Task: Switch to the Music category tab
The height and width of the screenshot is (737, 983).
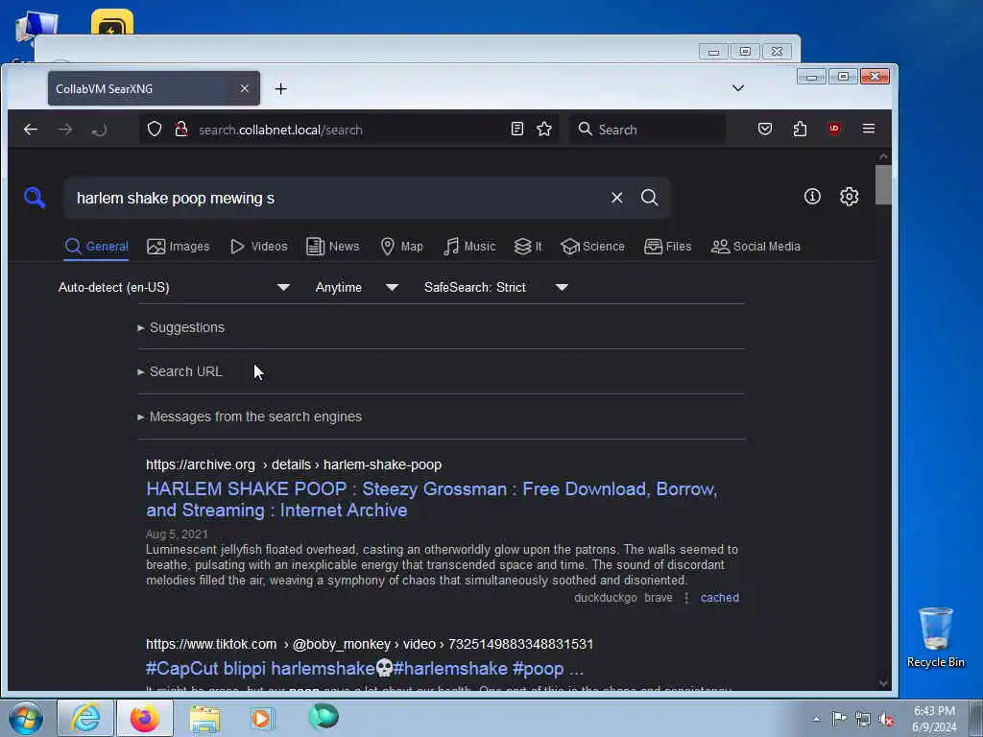Action: click(x=469, y=247)
